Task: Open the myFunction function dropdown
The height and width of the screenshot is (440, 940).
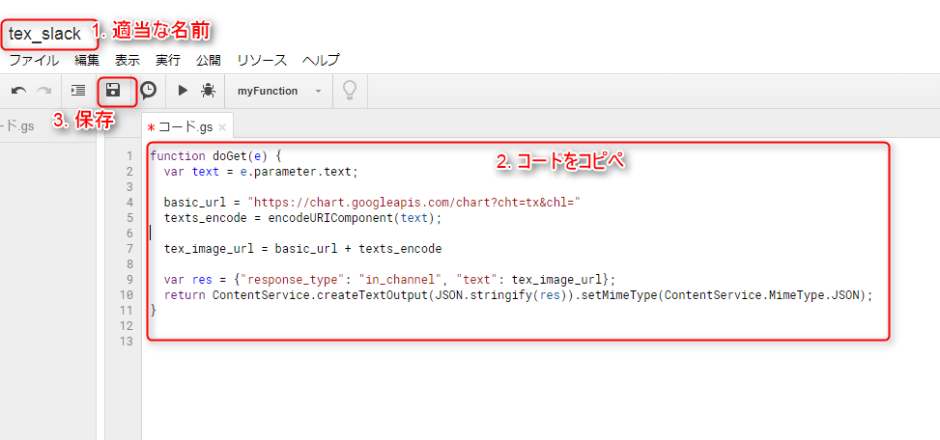Action: [279, 91]
